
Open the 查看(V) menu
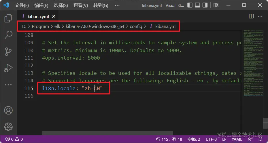[x=80, y=5]
